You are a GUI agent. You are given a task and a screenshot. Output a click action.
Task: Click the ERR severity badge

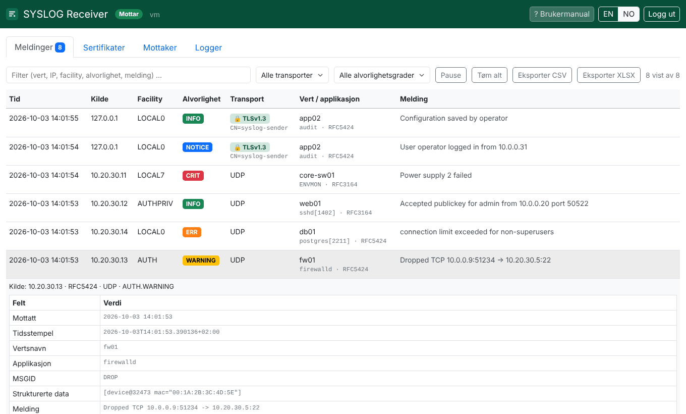tap(192, 232)
